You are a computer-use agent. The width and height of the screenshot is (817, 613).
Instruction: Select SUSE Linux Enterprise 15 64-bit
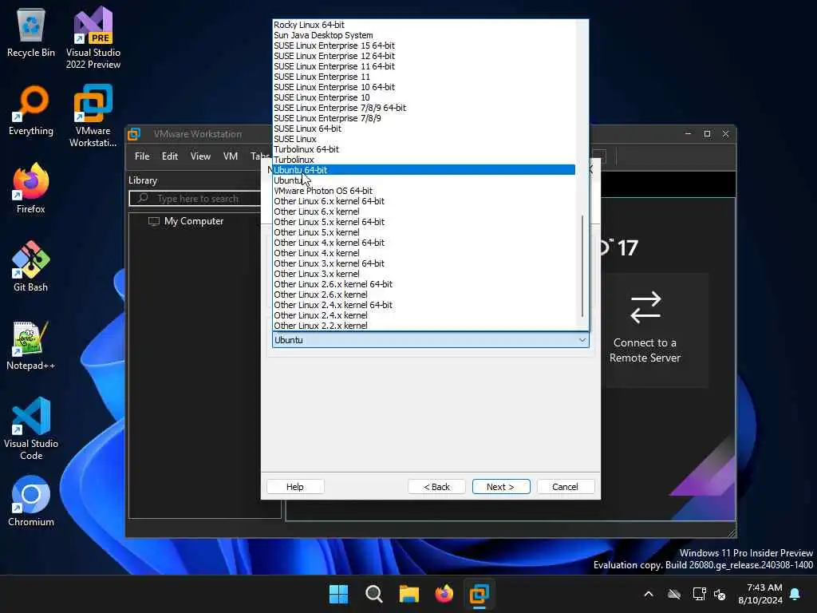pyautogui.click(x=424, y=45)
